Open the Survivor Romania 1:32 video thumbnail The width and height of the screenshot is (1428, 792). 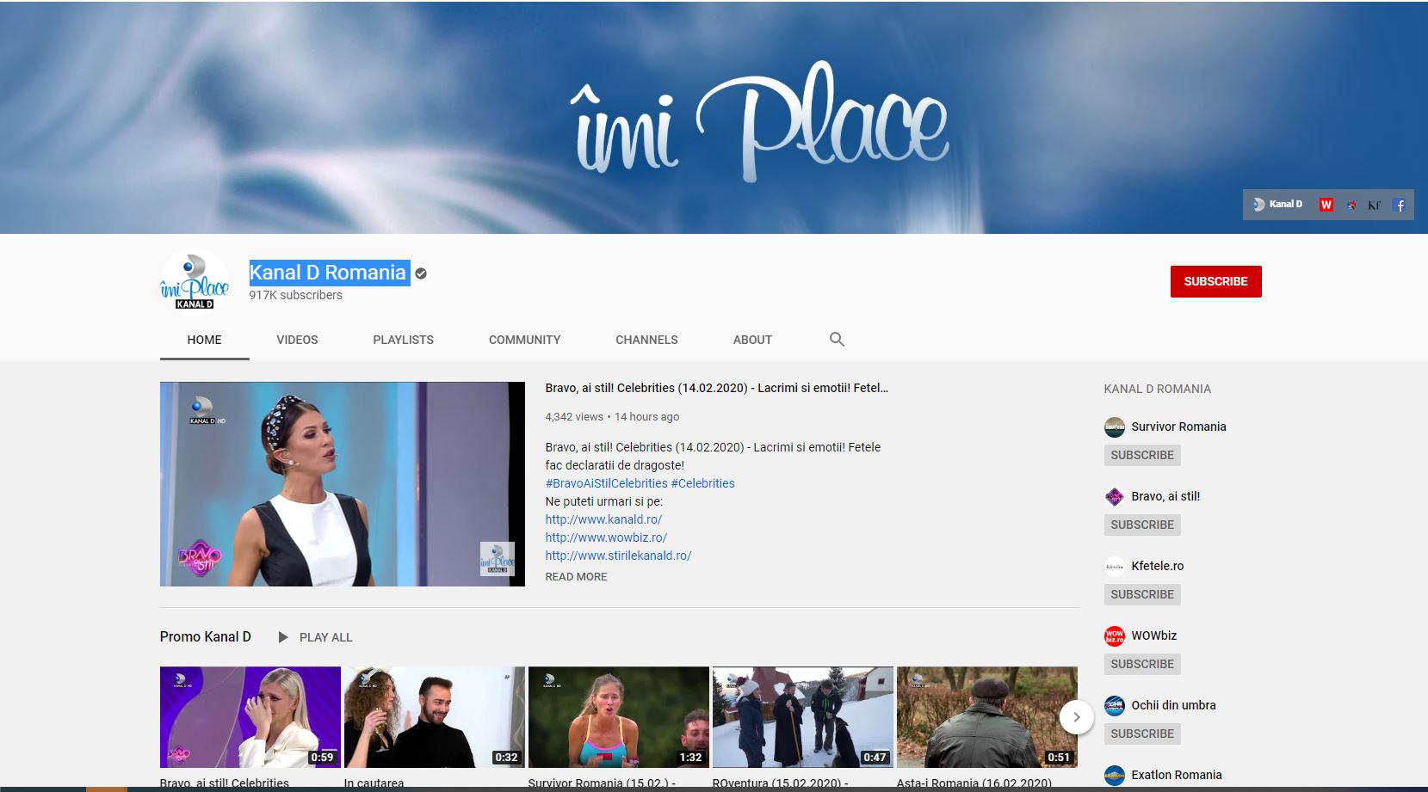click(x=619, y=716)
